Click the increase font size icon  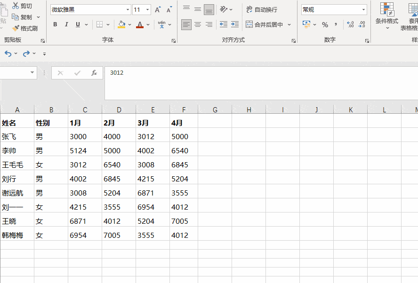158,9
